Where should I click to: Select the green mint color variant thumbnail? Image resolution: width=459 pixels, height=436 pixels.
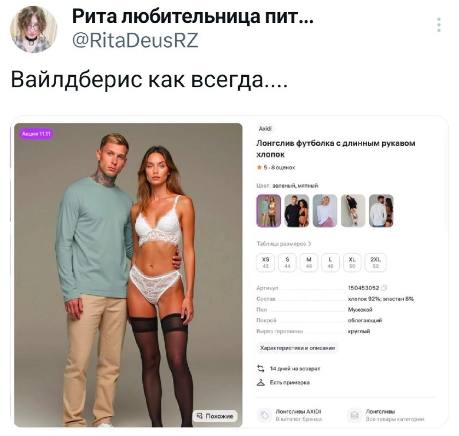click(x=269, y=211)
